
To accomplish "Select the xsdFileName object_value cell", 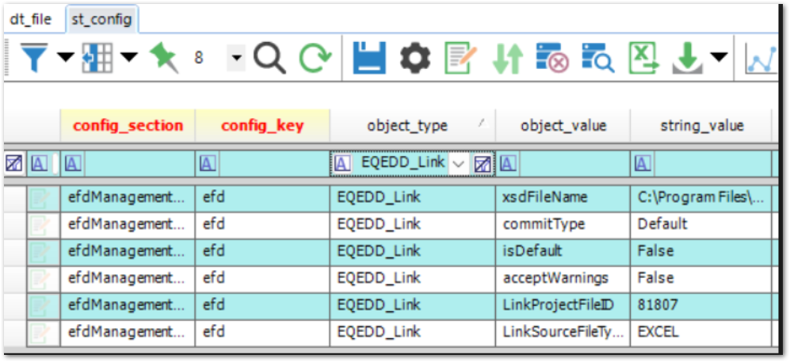I will point(563,197).
